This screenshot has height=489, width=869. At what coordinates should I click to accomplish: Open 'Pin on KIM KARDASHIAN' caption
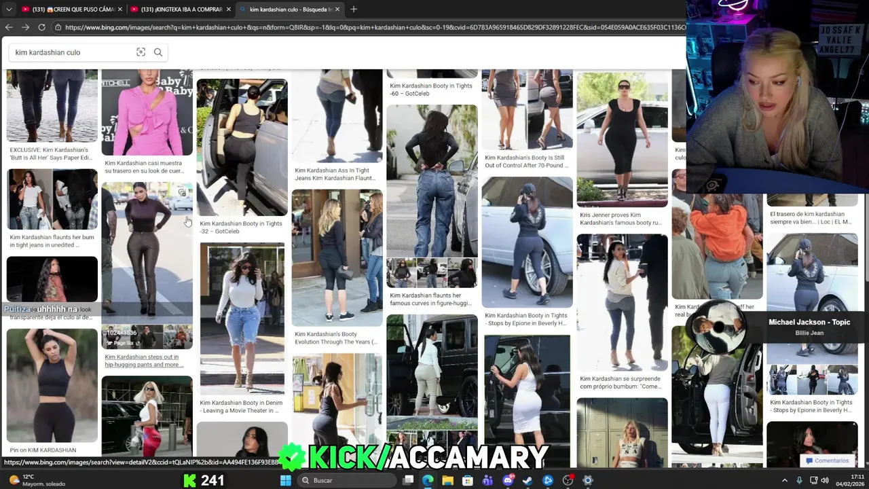43,450
